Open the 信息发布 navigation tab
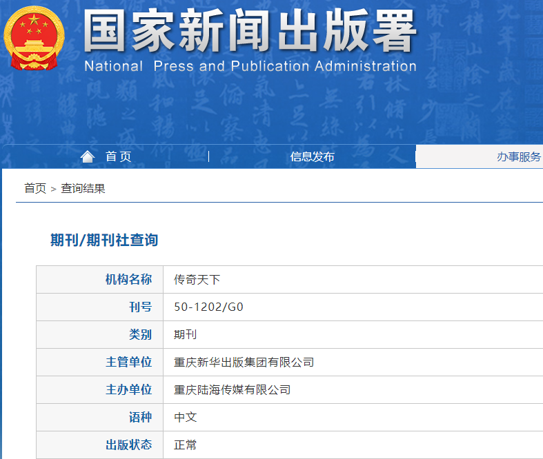 point(312,156)
